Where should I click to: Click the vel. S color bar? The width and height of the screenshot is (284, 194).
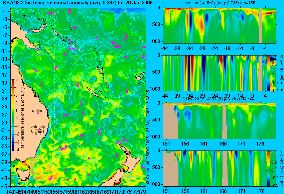(269, 169)
